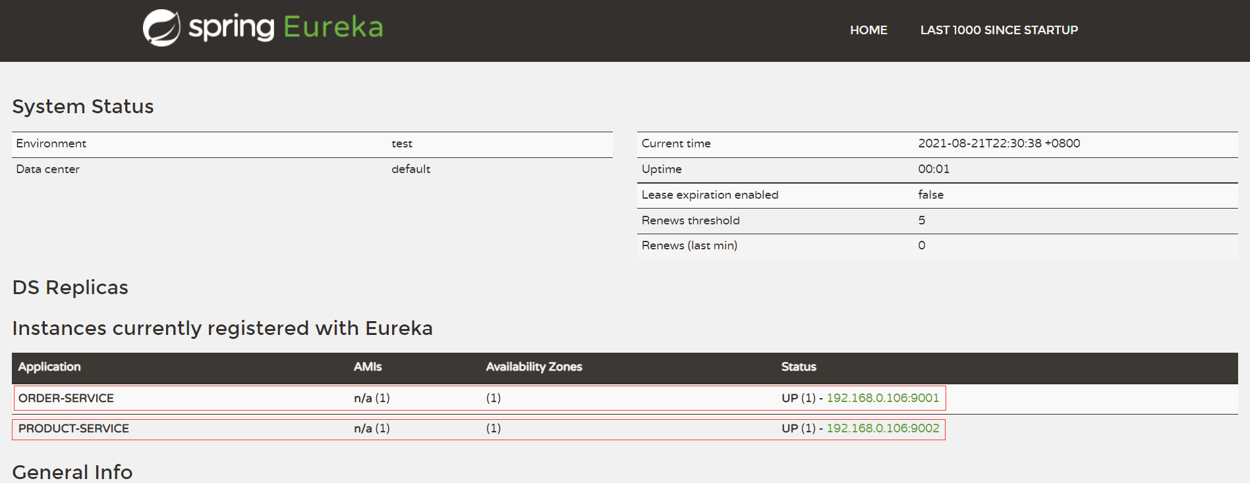Click the Application column header
This screenshot has width=1250, height=483.
click(49, 367)
